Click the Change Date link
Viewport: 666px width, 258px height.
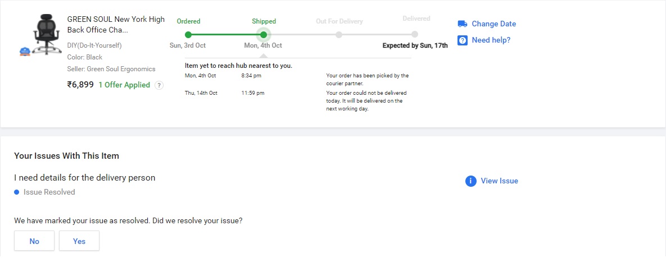493,24
